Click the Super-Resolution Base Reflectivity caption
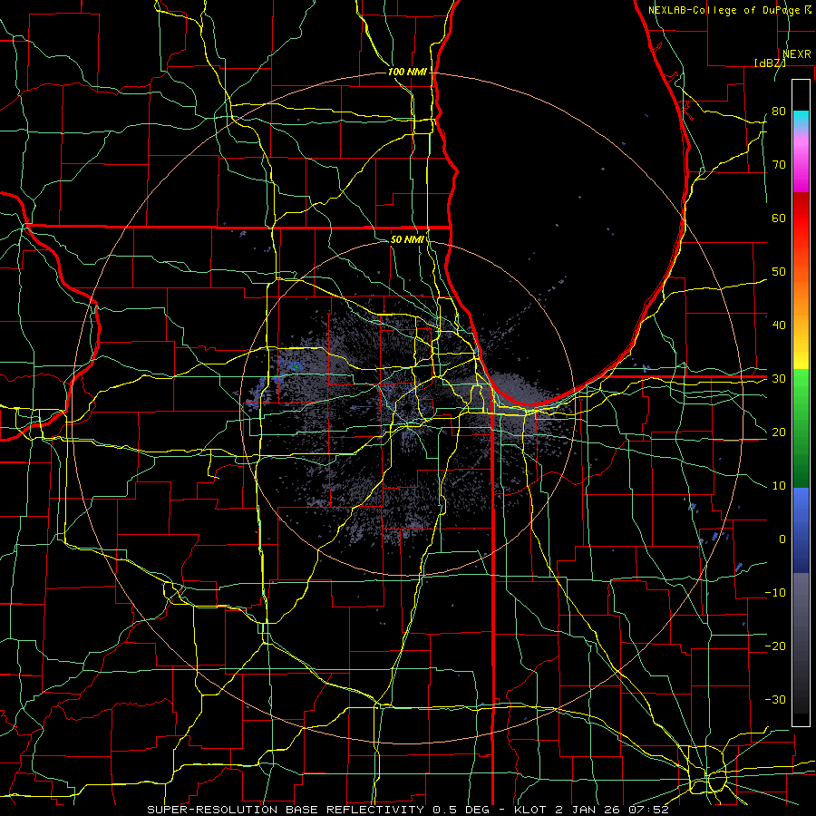Viewport: 816px width, 816px height. pyautogui.click(x=407, y=810)
